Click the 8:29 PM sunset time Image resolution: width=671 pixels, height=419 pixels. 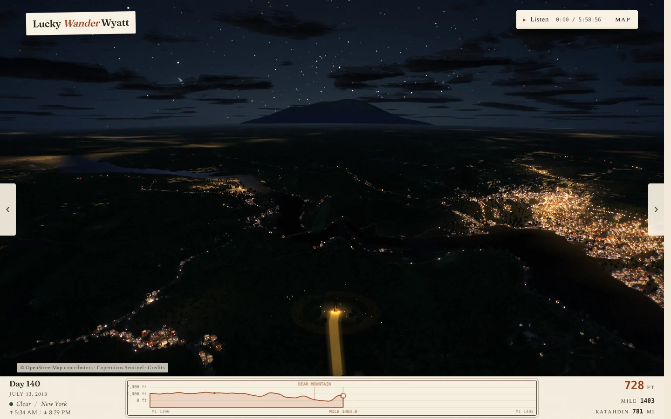tap(57, 412)
